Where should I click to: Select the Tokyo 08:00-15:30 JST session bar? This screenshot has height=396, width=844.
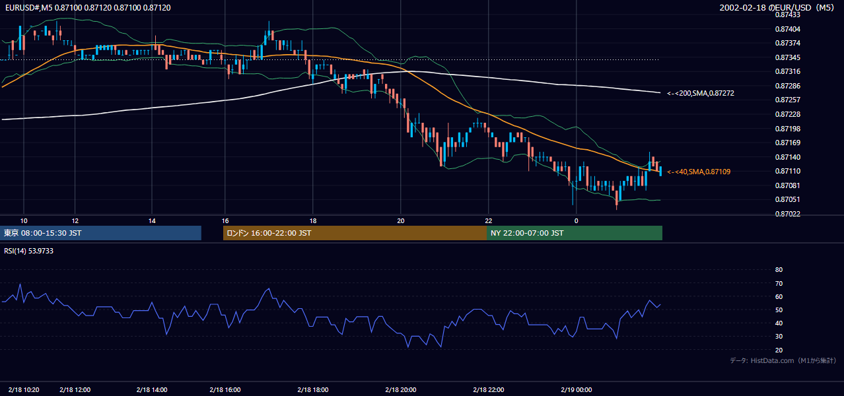(x=101, y=233)
